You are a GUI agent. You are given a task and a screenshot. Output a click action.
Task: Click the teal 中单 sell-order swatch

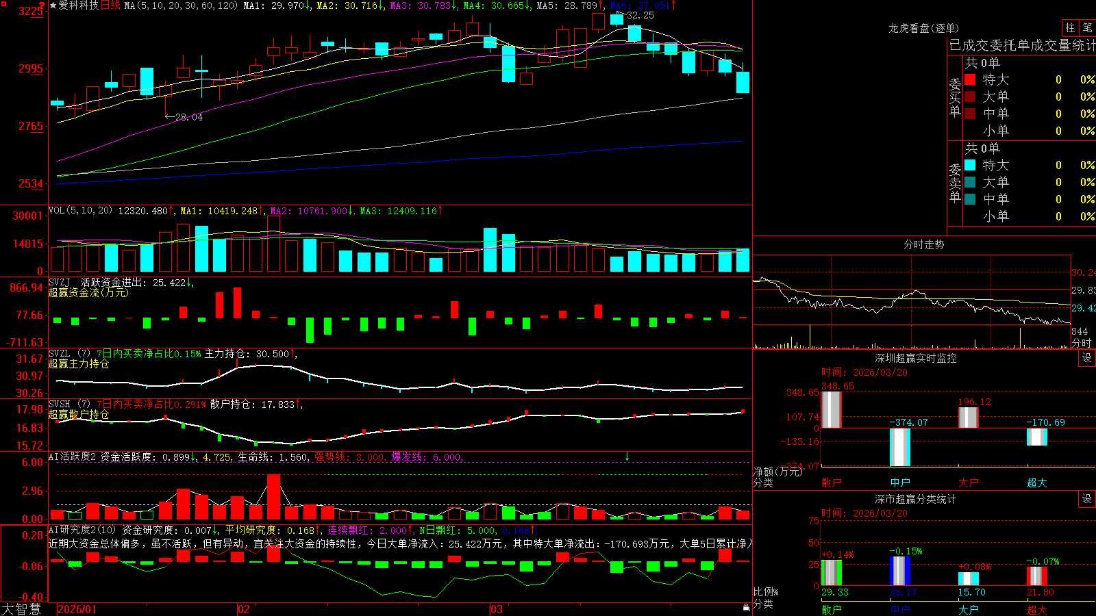point(970,199)
